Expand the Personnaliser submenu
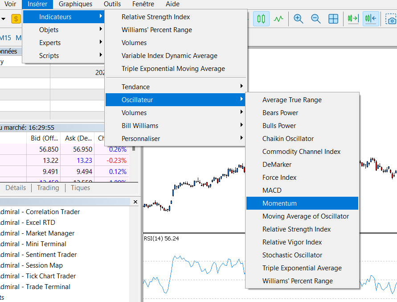397x302 pixels. [176, 138]
